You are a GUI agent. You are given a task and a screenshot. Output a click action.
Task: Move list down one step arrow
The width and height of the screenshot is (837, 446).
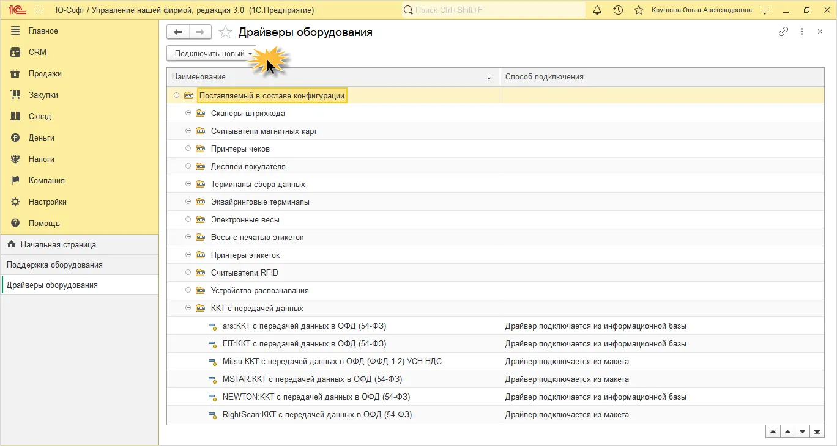pyautogui.click(x=802, y=431)
